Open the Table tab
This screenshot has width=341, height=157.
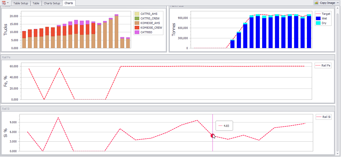[x=36, y=3]
